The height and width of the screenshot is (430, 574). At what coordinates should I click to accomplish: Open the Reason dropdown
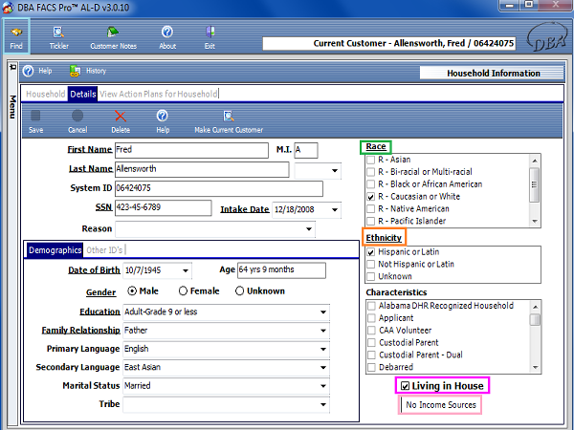pyautogui.click(x=309, y=229)
